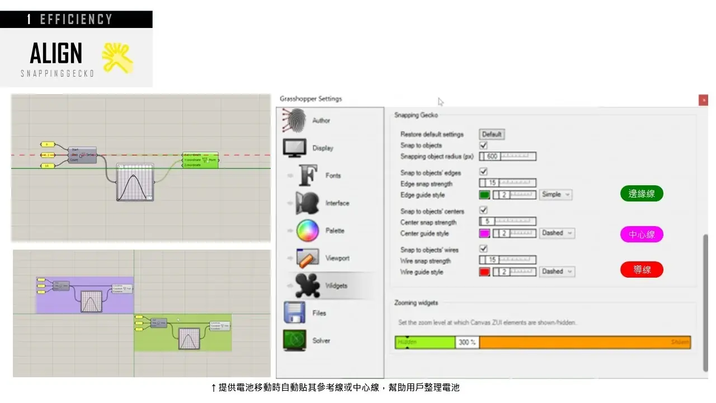Select the Interface settings icon

click(308, 203)
